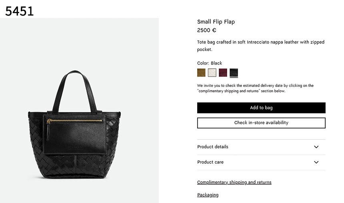Click the Small Flip Flap product title

(x=216, y=22)
